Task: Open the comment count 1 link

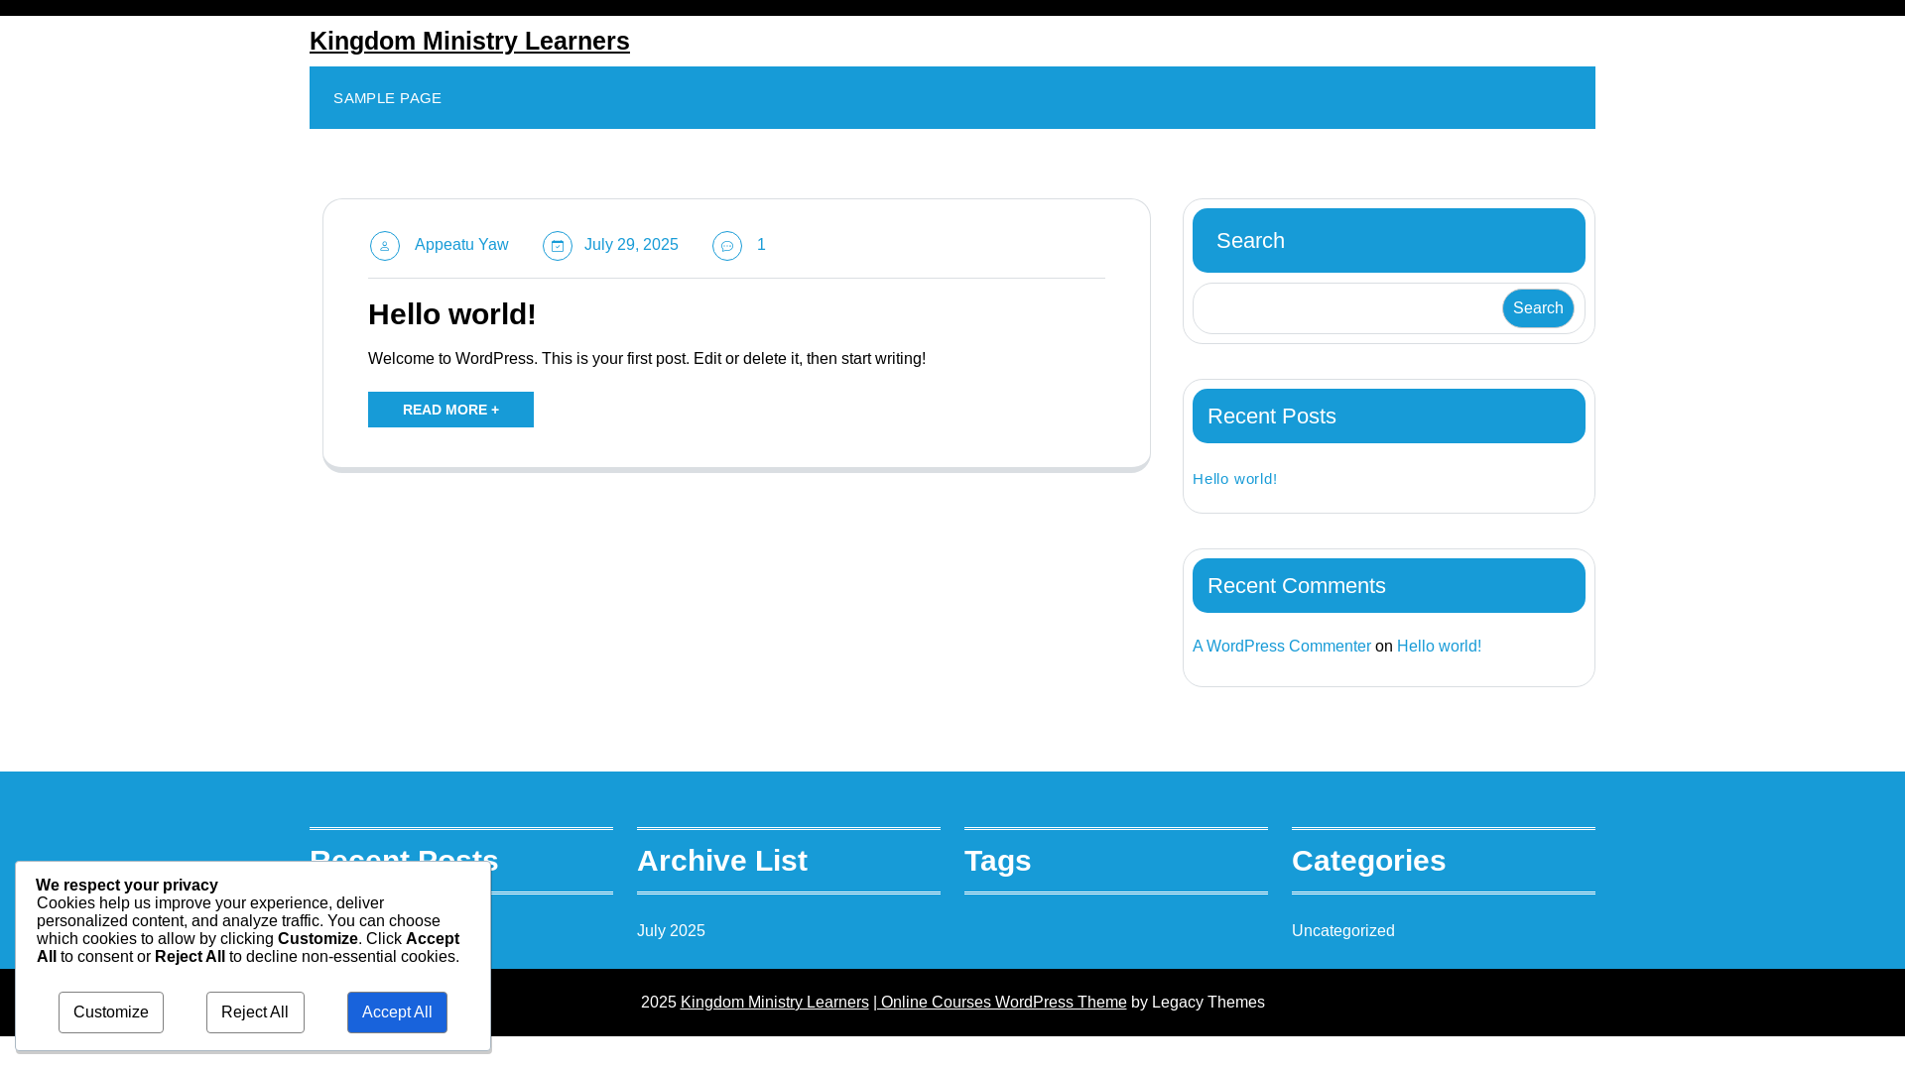Action: click(761, 245)
